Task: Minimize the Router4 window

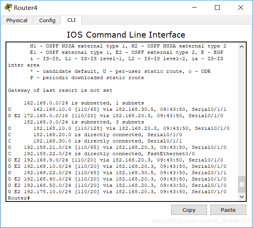Action: click(194, 8)
